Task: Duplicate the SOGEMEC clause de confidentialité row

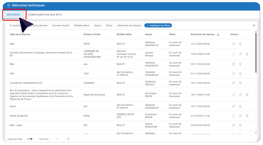Action: coord(233,83)
